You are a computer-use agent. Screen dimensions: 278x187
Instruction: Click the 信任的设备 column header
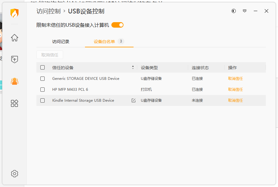(63, 68)
